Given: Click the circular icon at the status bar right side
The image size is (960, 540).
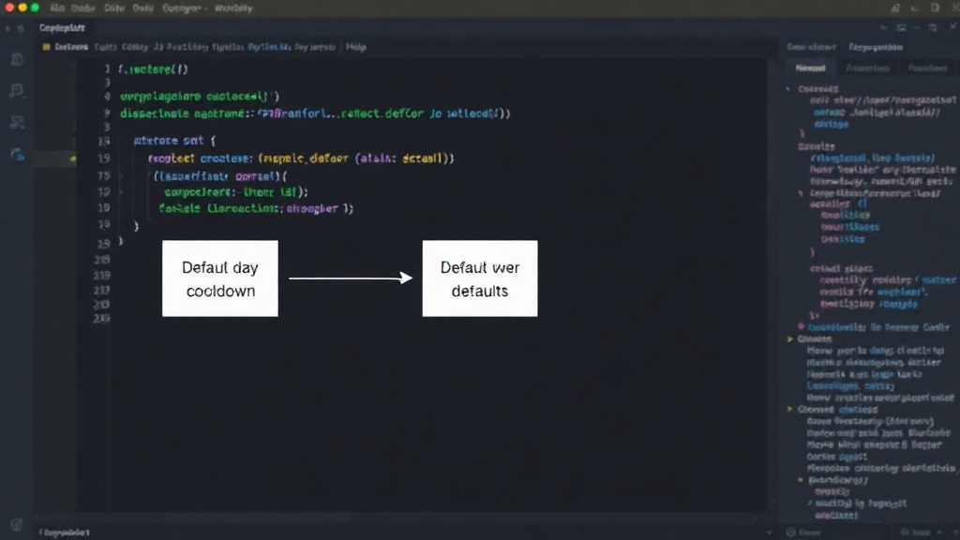Looking at the screenshot, I should click(790, 532).
